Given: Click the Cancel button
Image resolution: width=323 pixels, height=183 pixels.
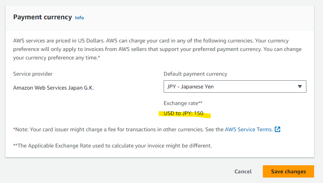Looking at the screenshot, I should point(243,171).
